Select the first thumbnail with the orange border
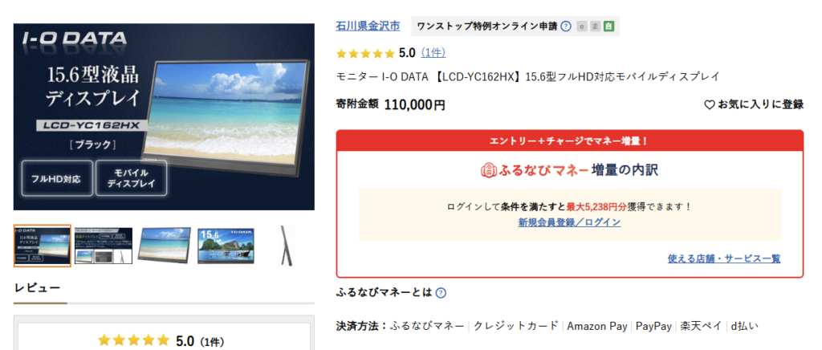This screenshot has height=350, width=822. click(x=42, y=246)
